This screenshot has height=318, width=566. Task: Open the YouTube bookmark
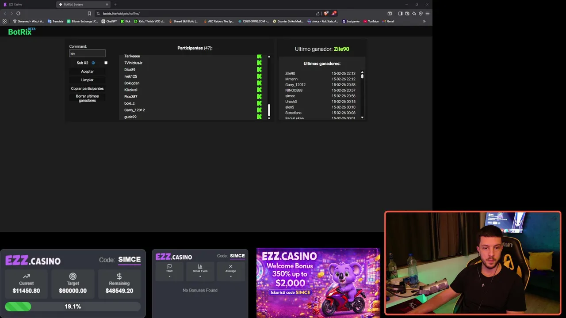tap(371, 21)
